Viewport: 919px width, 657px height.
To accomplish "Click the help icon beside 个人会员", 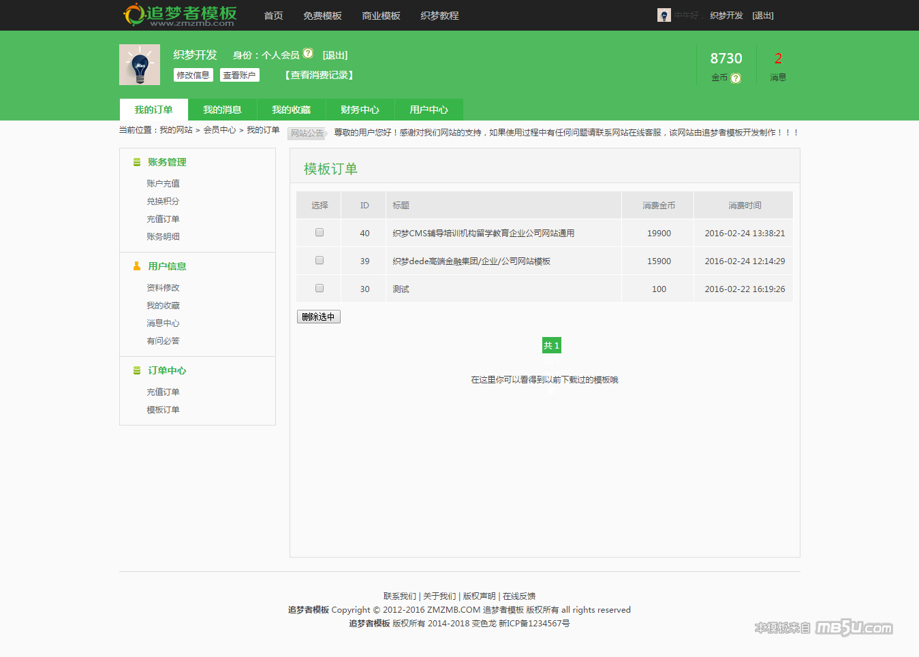I will click(x=308, y=53).
